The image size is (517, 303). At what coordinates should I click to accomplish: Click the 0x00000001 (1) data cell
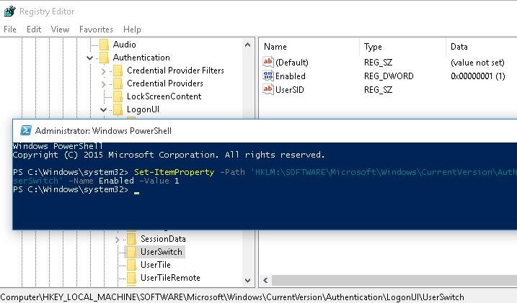pos(478,76)
